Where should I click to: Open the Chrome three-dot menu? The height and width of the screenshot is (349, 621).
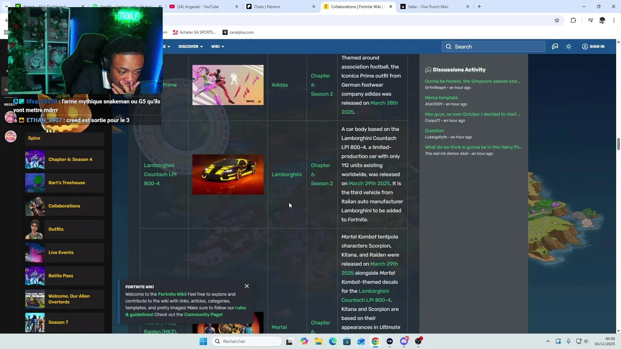(x=614, y=20)
